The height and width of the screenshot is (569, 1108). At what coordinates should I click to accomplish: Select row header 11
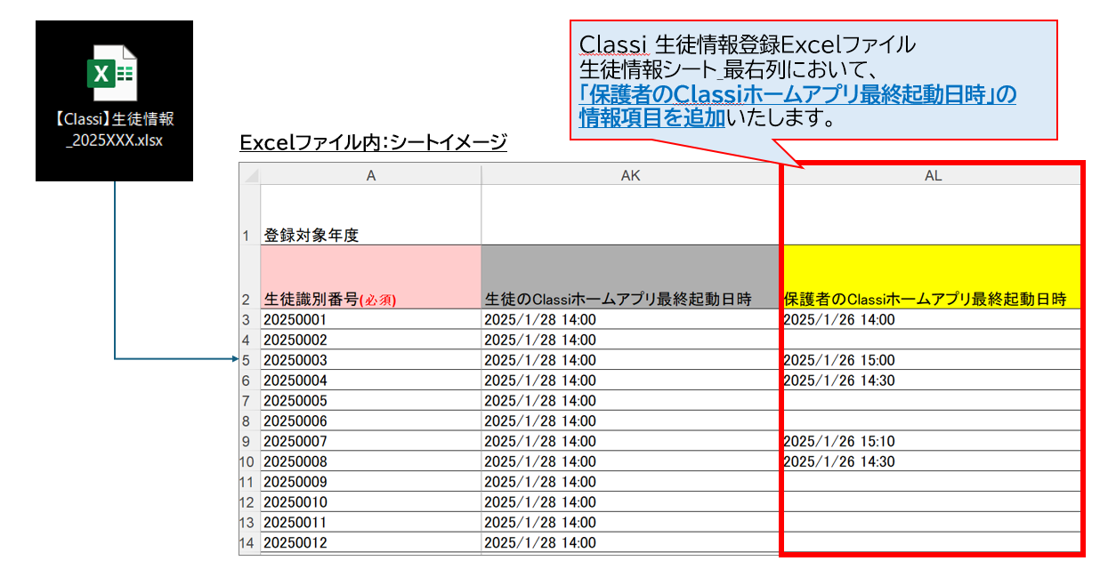(x=248, y=482)
